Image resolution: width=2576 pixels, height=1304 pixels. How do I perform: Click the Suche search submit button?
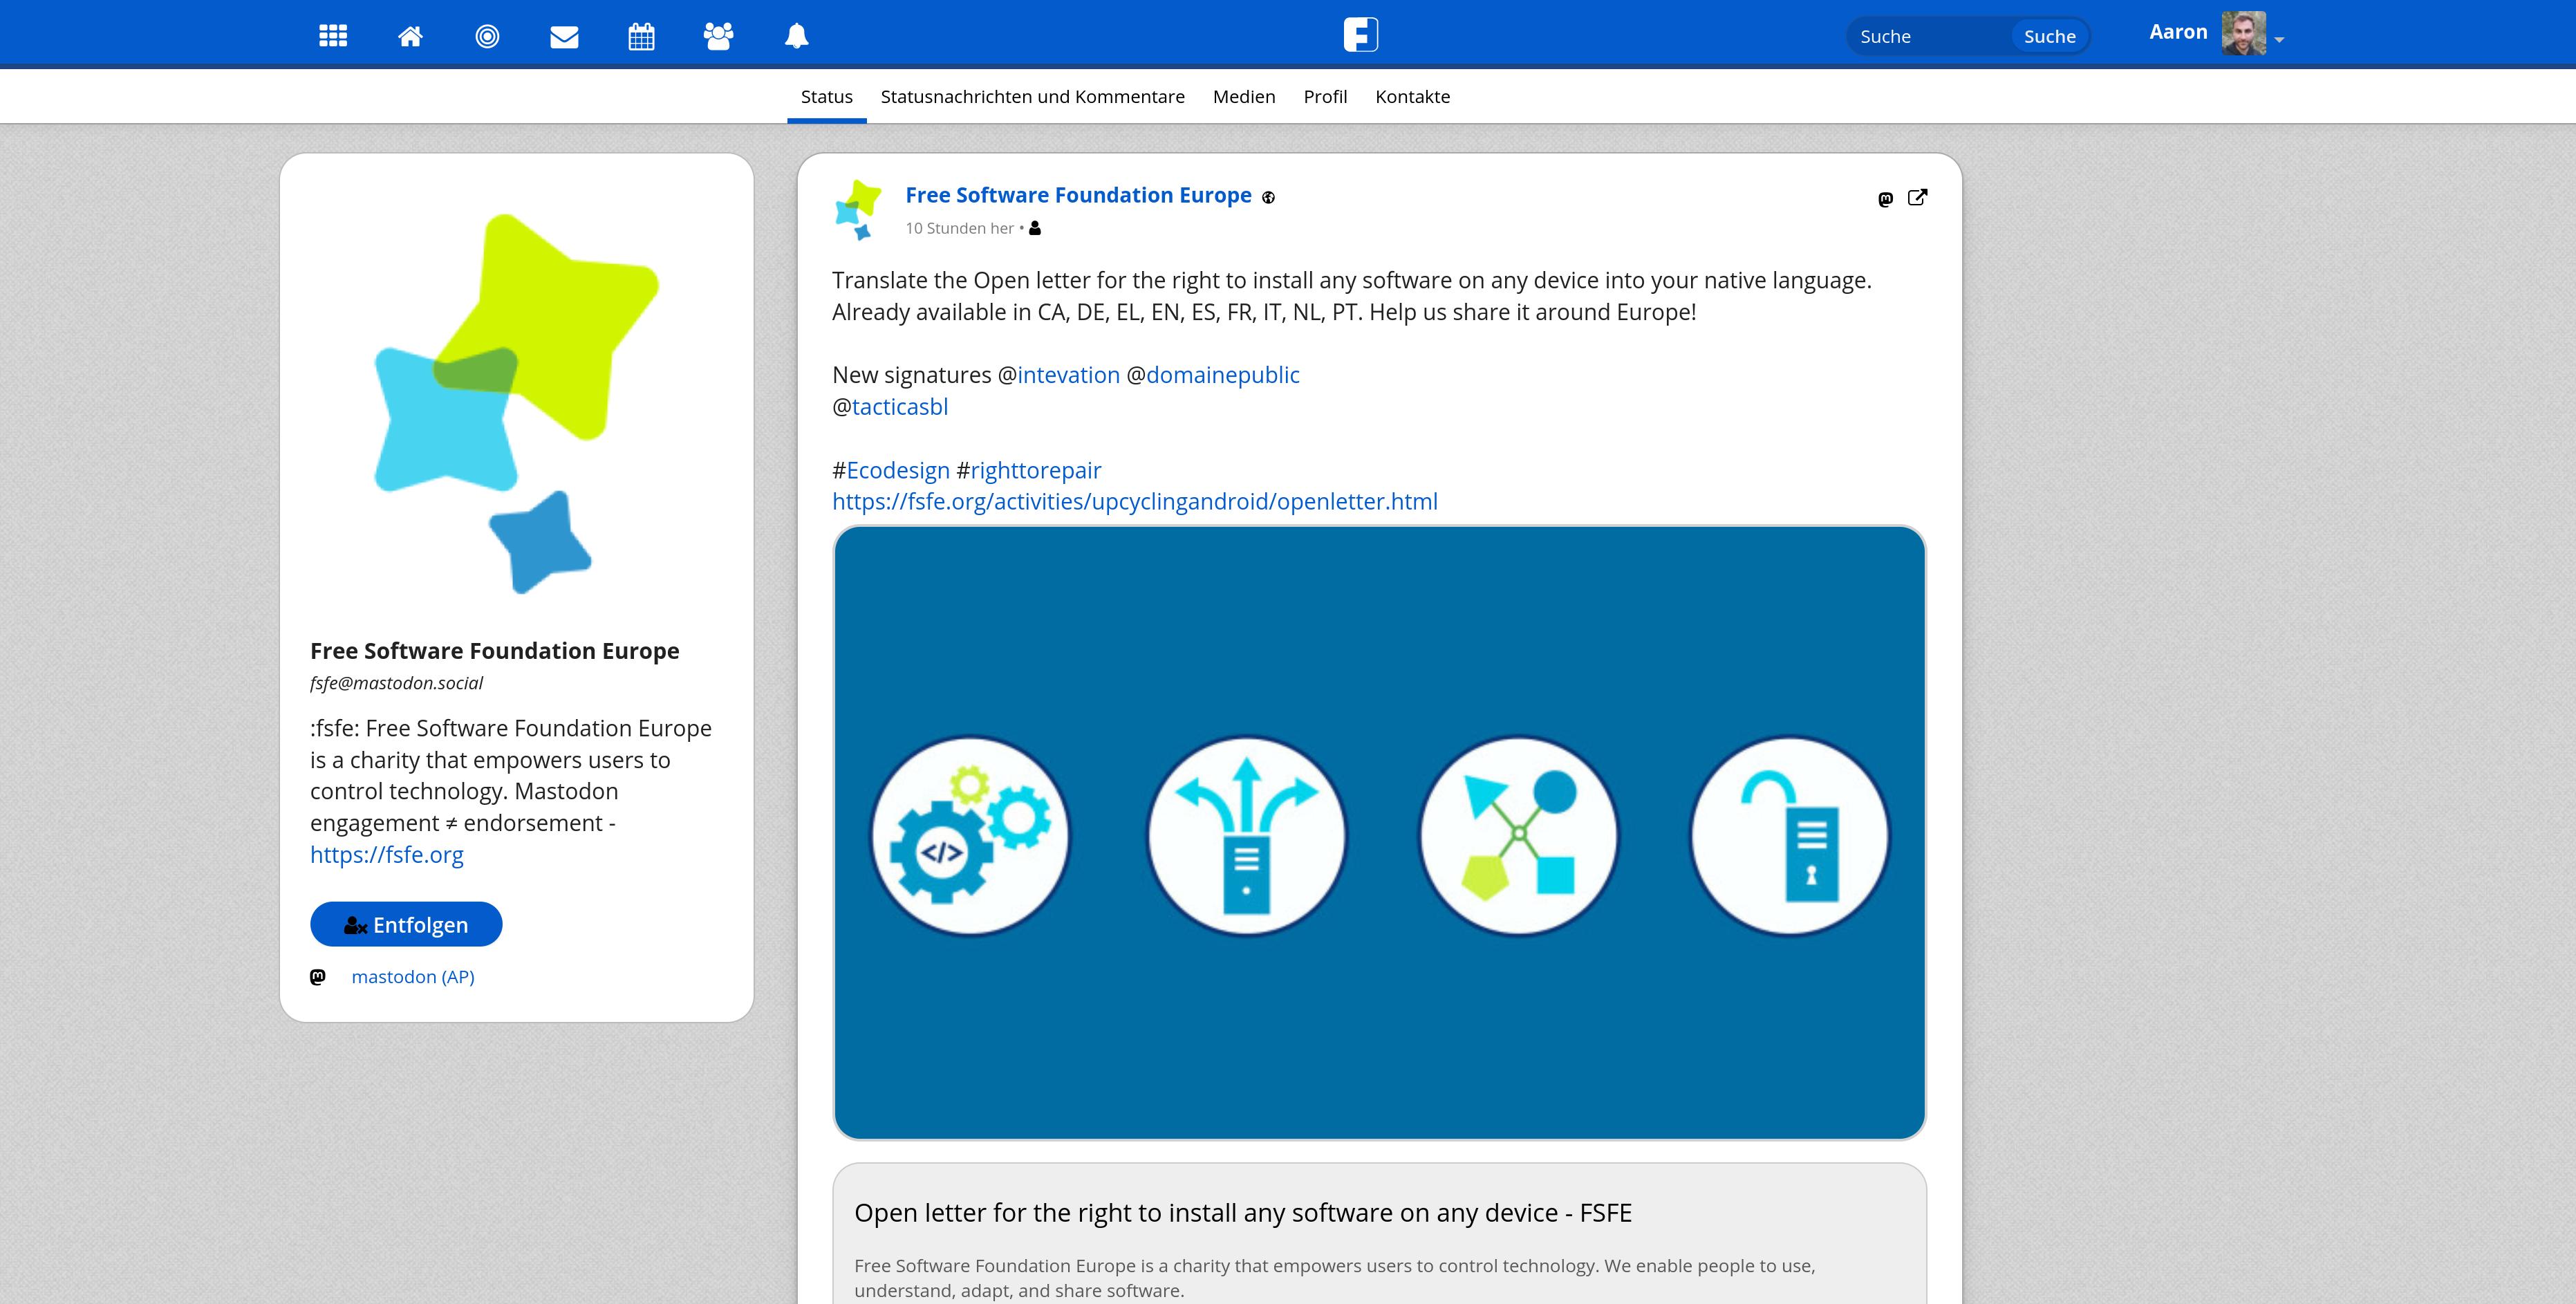coord(2049,36)
